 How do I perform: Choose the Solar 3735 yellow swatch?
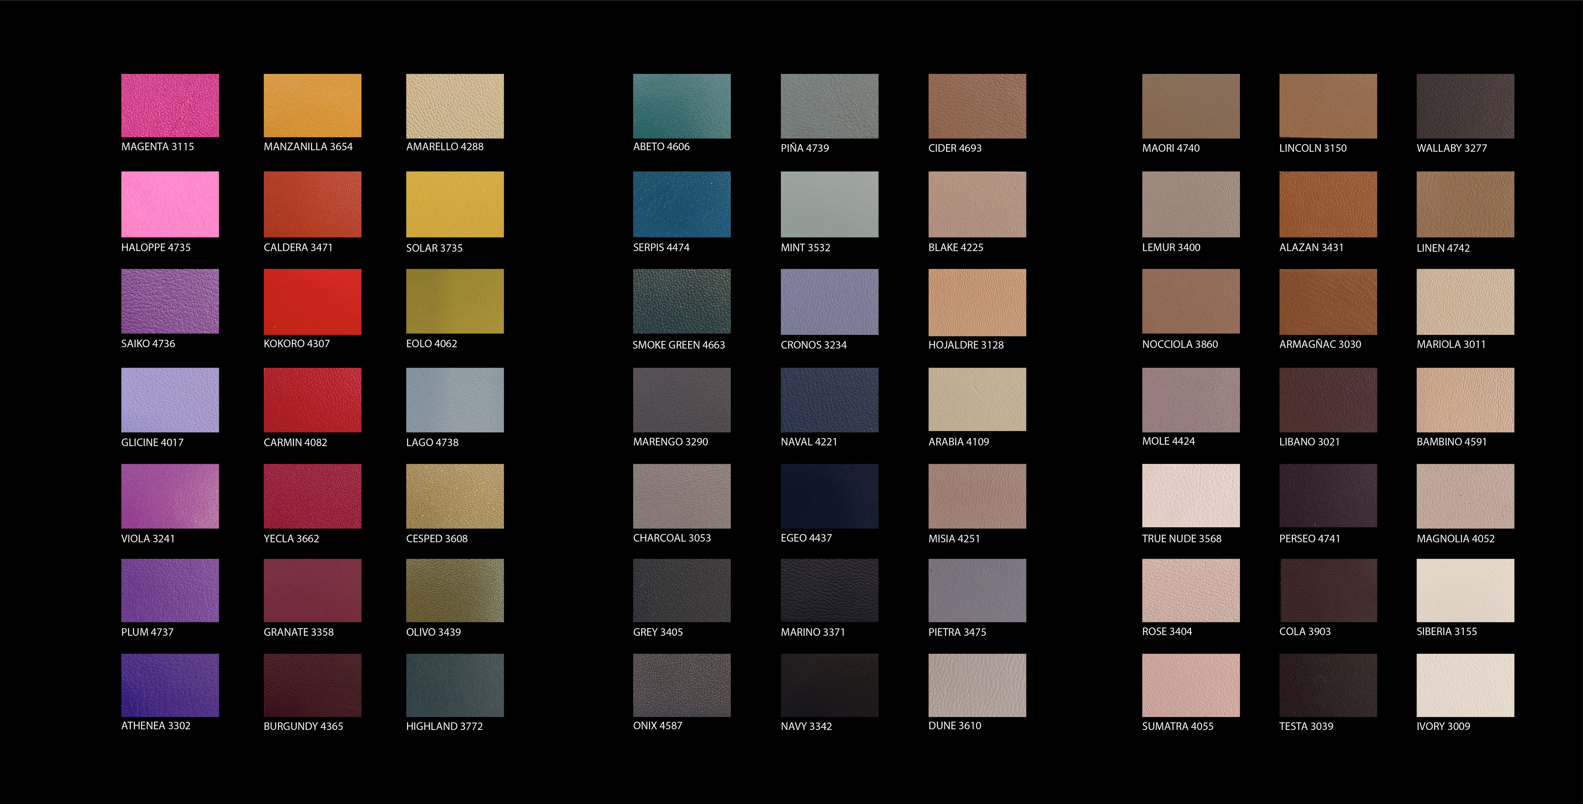coord(455,204)
